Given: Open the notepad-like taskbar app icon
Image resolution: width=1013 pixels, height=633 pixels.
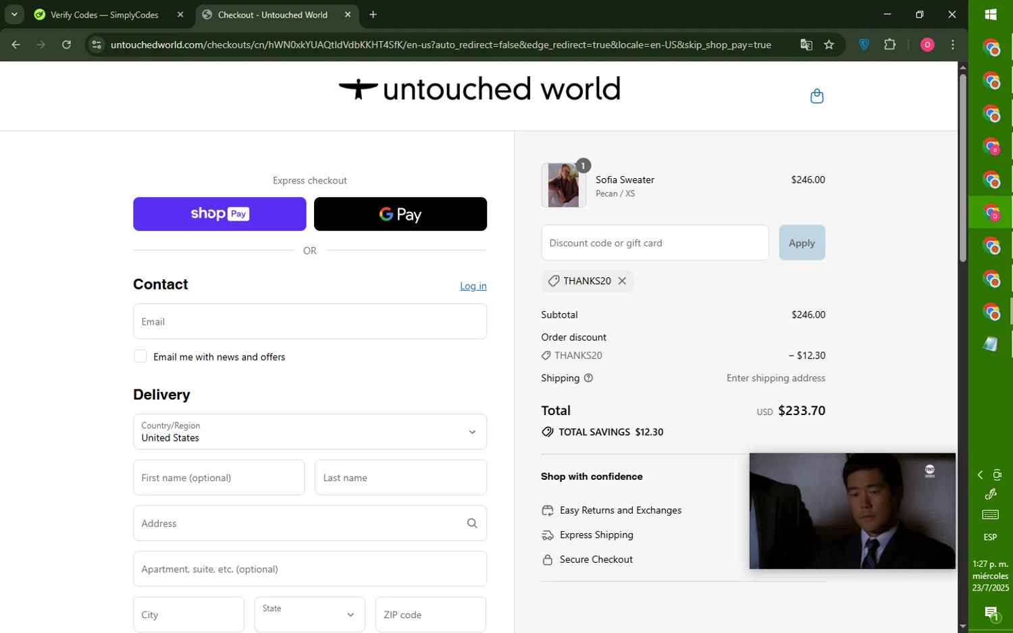Looking at the screenshot, I should [991, 344].
